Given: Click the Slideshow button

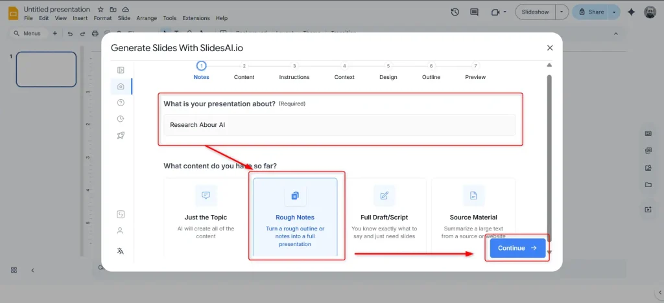Looking at the screenshot, I should pos(535,12).
